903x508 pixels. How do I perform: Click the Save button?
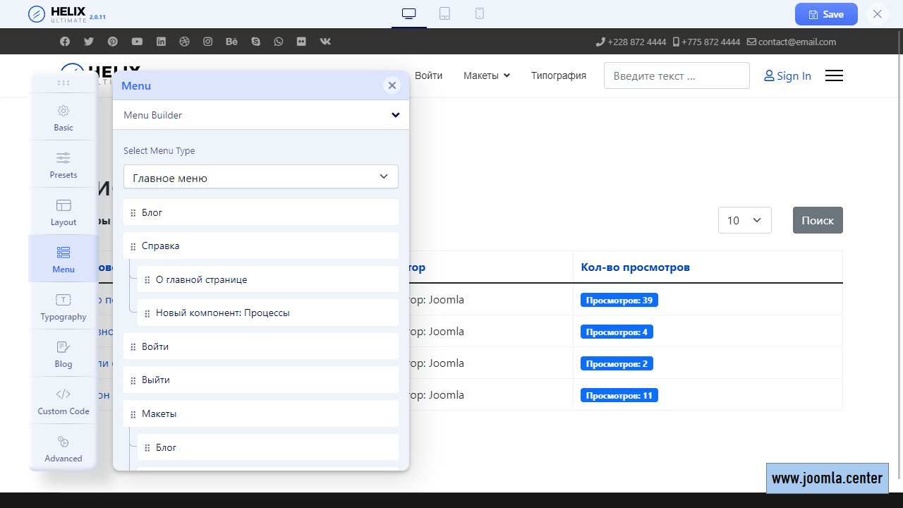coord(825,14)
